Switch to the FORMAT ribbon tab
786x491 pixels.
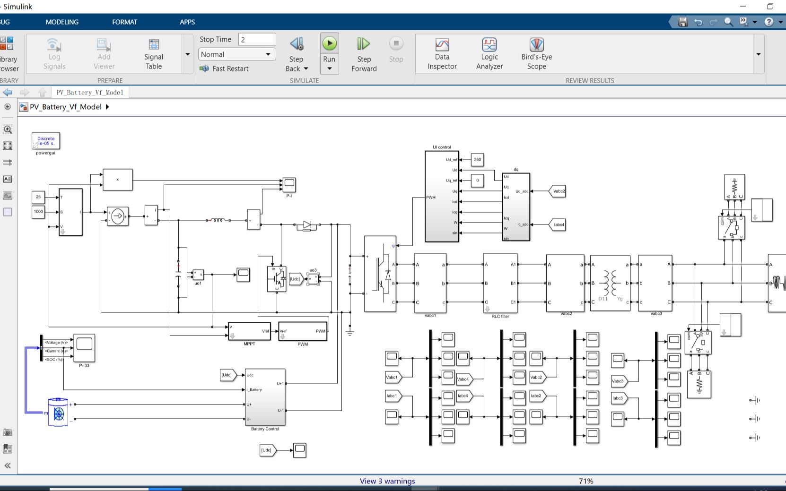(124, 22)
